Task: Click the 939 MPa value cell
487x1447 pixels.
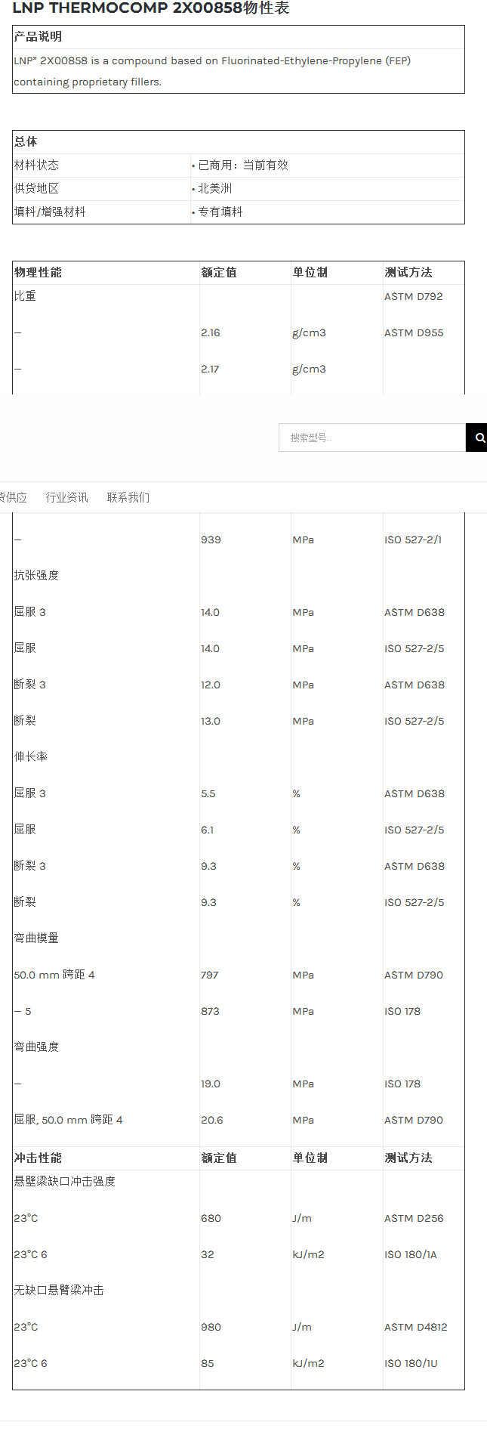Action: coord(211,540)
